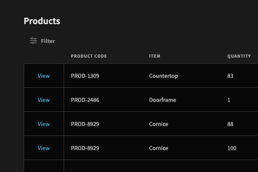
Task: Select the PROD-1309 product code cell
Action: tap(85, 76)
